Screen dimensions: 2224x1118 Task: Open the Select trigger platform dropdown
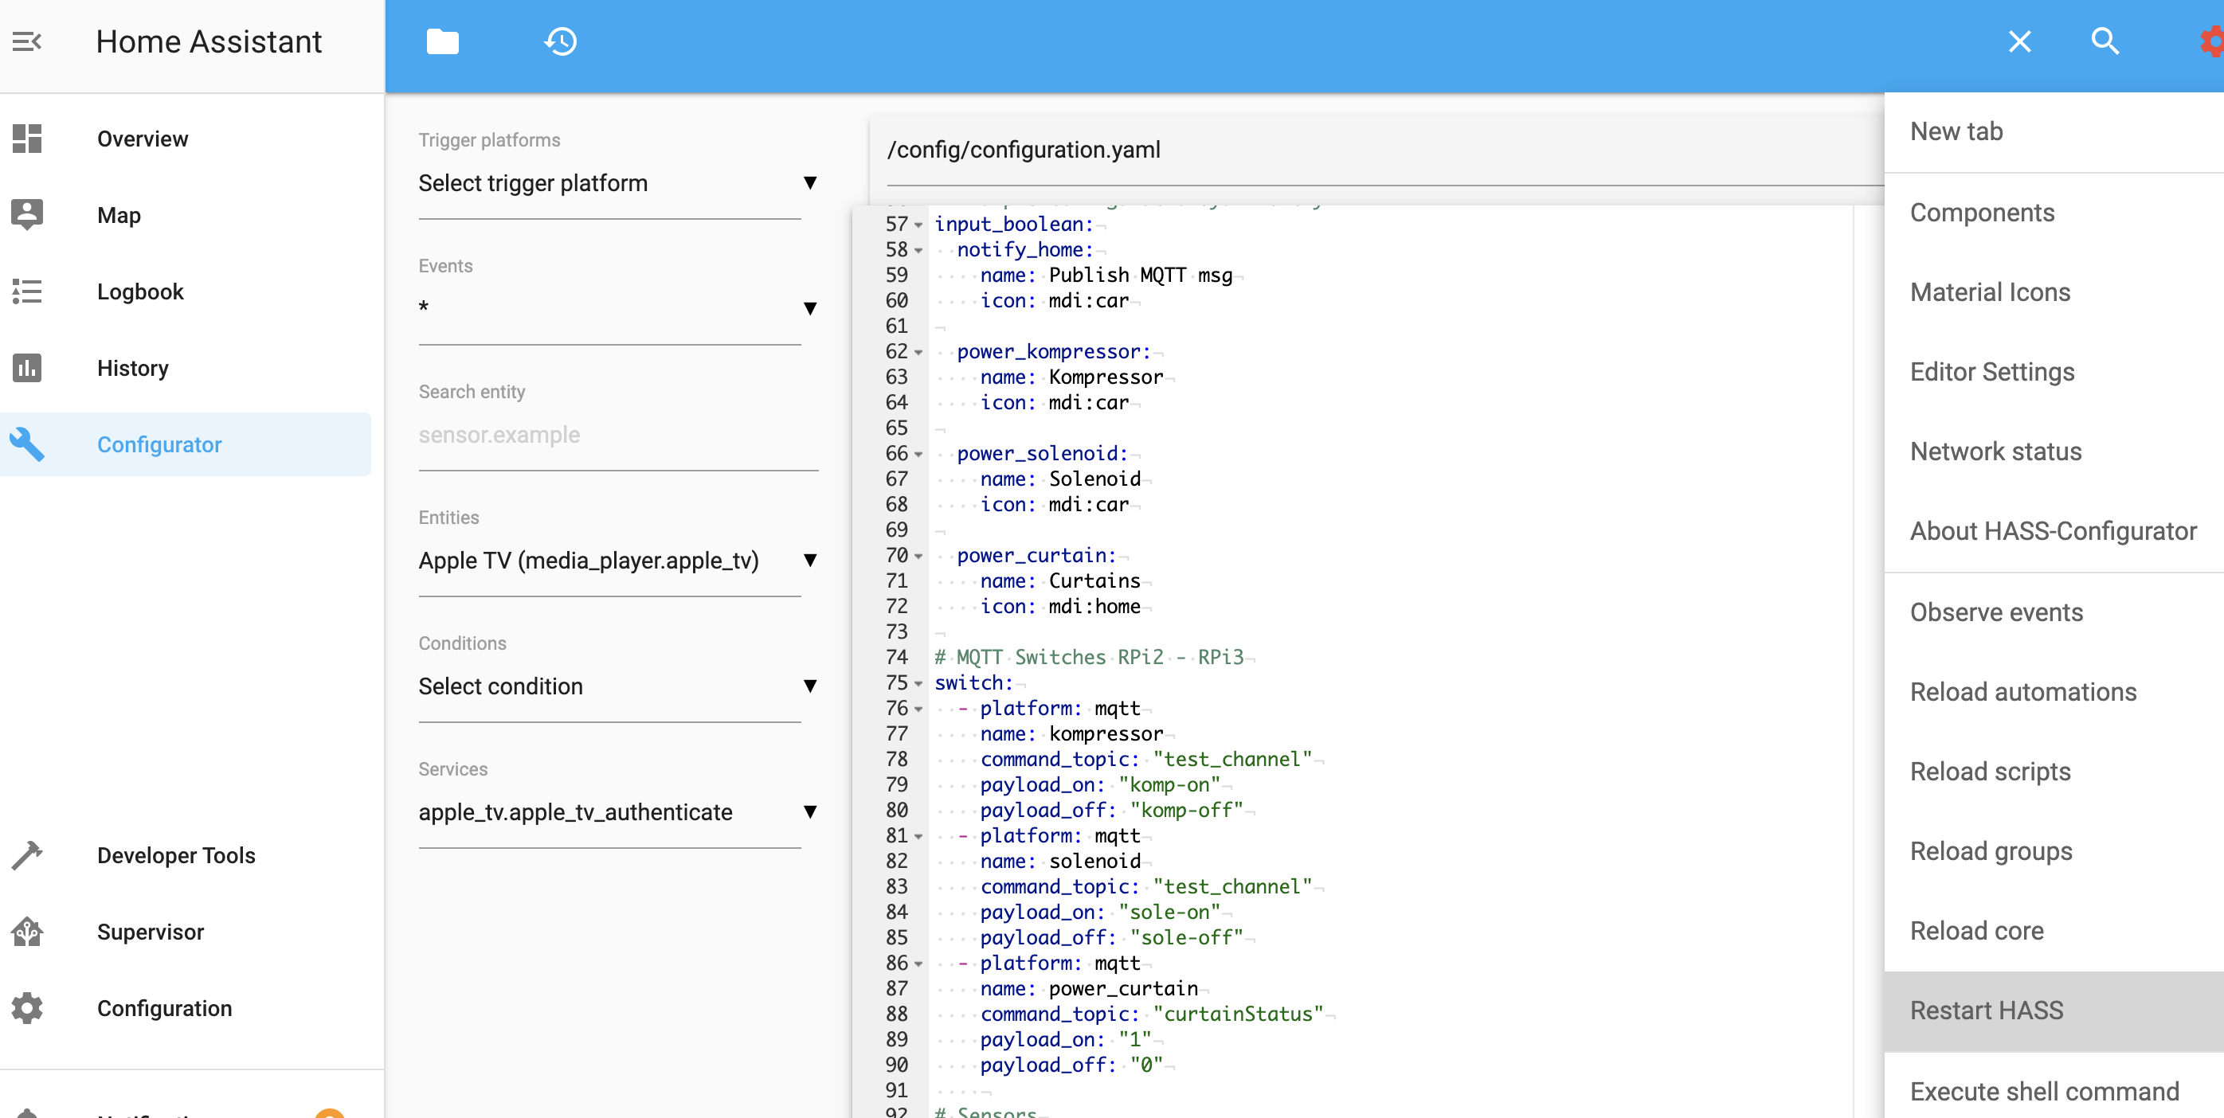617,183
